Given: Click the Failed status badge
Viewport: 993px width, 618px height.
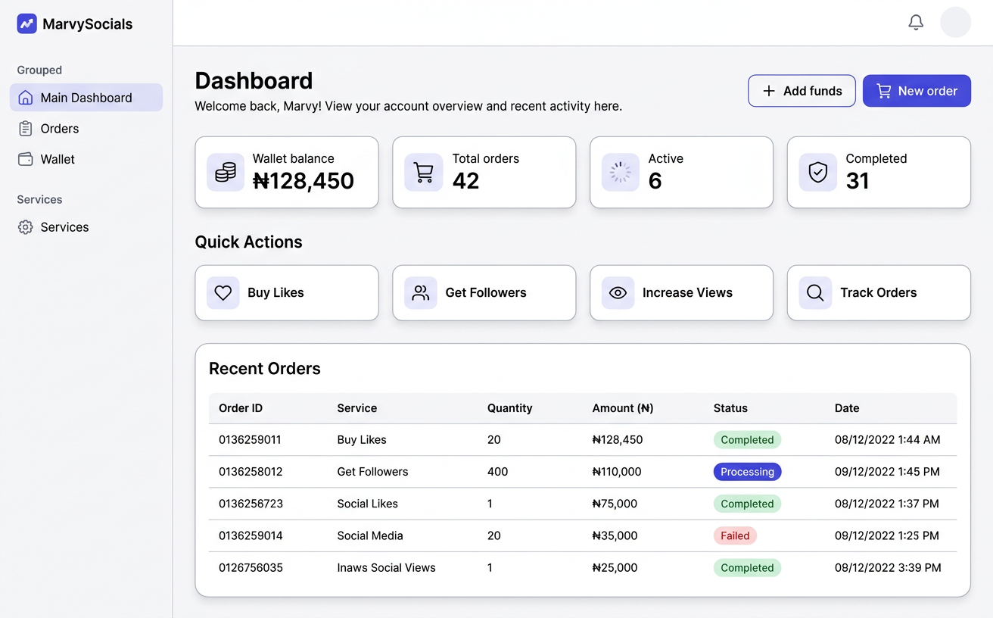Looking at the screenshot, I should 735,535.
